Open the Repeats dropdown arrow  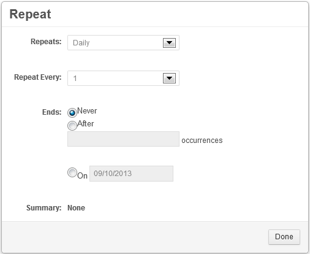pos(169,43)
